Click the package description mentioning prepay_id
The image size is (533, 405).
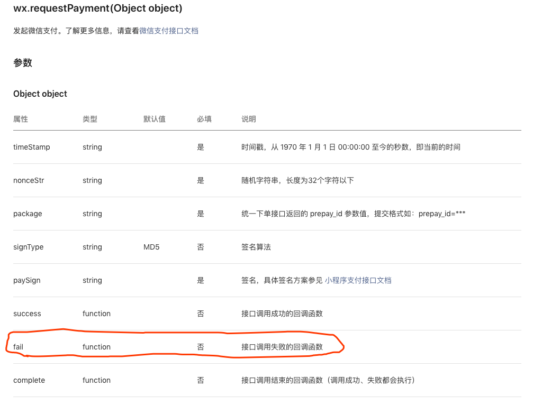[x=353, y=214]
